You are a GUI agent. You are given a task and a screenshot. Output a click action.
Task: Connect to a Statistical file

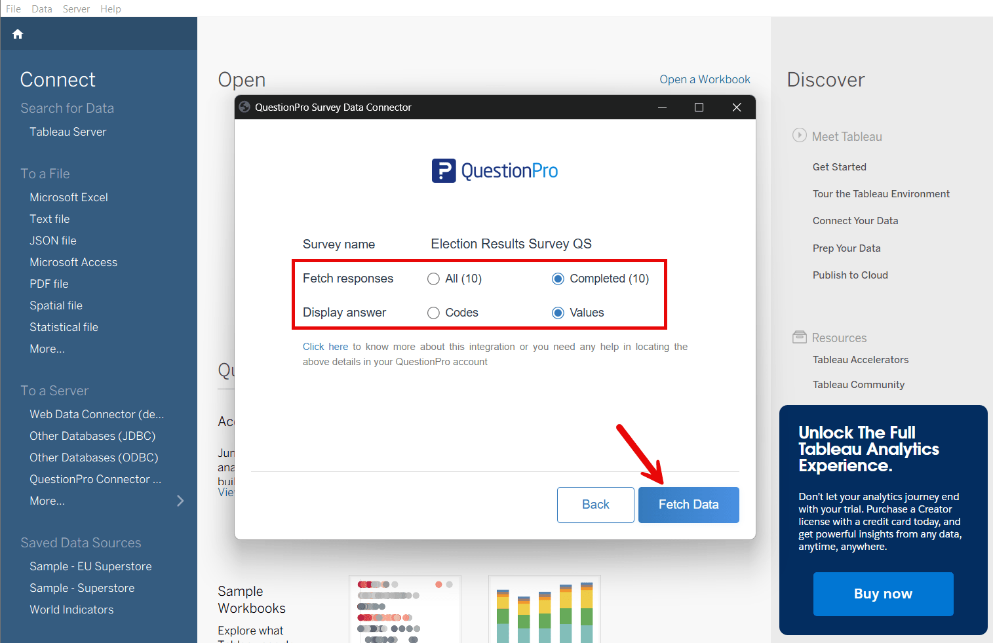64,327
